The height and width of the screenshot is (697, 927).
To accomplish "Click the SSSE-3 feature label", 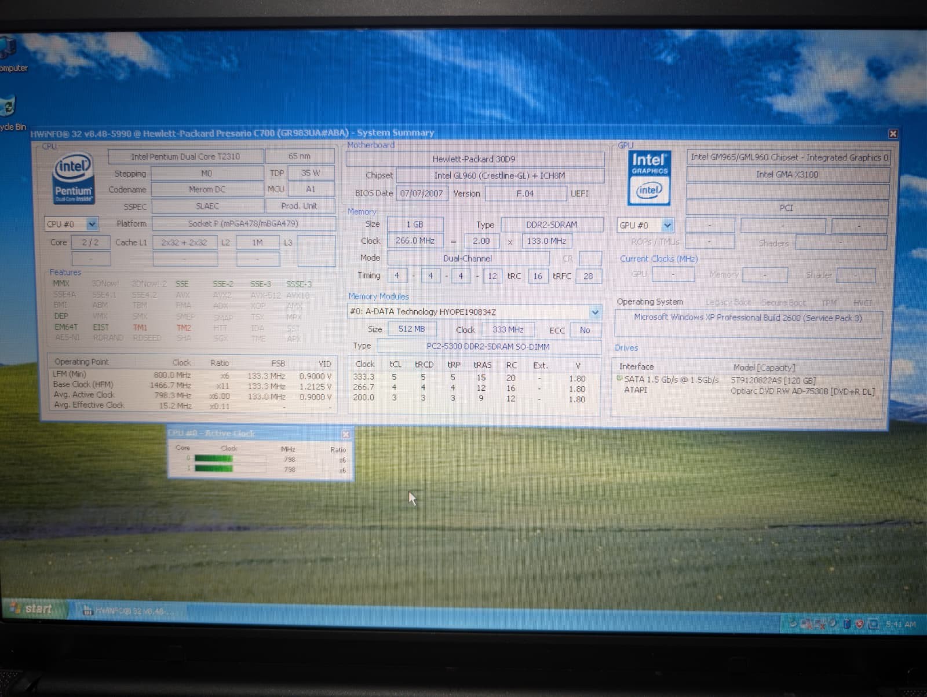I will pyautogui.click(x=299, y=284).
